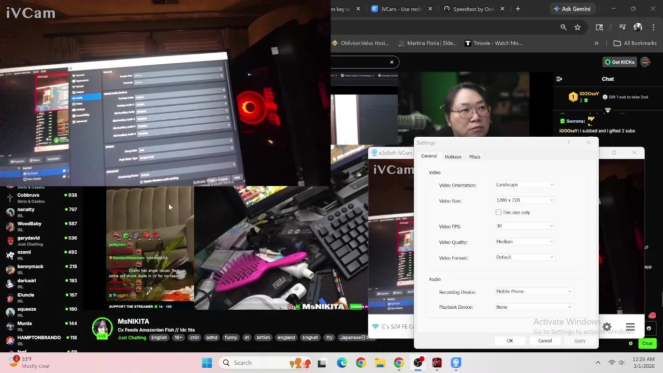Screen dimensions: 663x373
Task: Open the Miscs tab in Settings
Action: [x=474, y=157]
